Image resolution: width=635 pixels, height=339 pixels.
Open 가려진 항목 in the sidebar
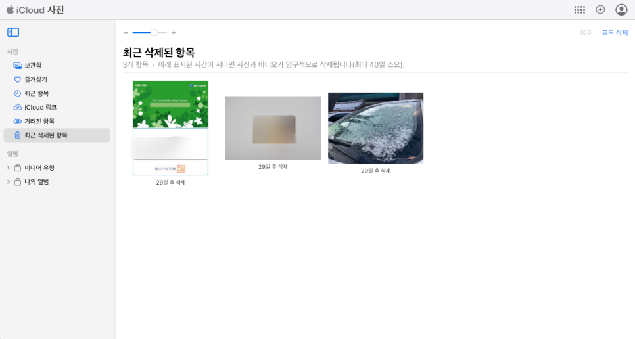(x=57, y=122)
